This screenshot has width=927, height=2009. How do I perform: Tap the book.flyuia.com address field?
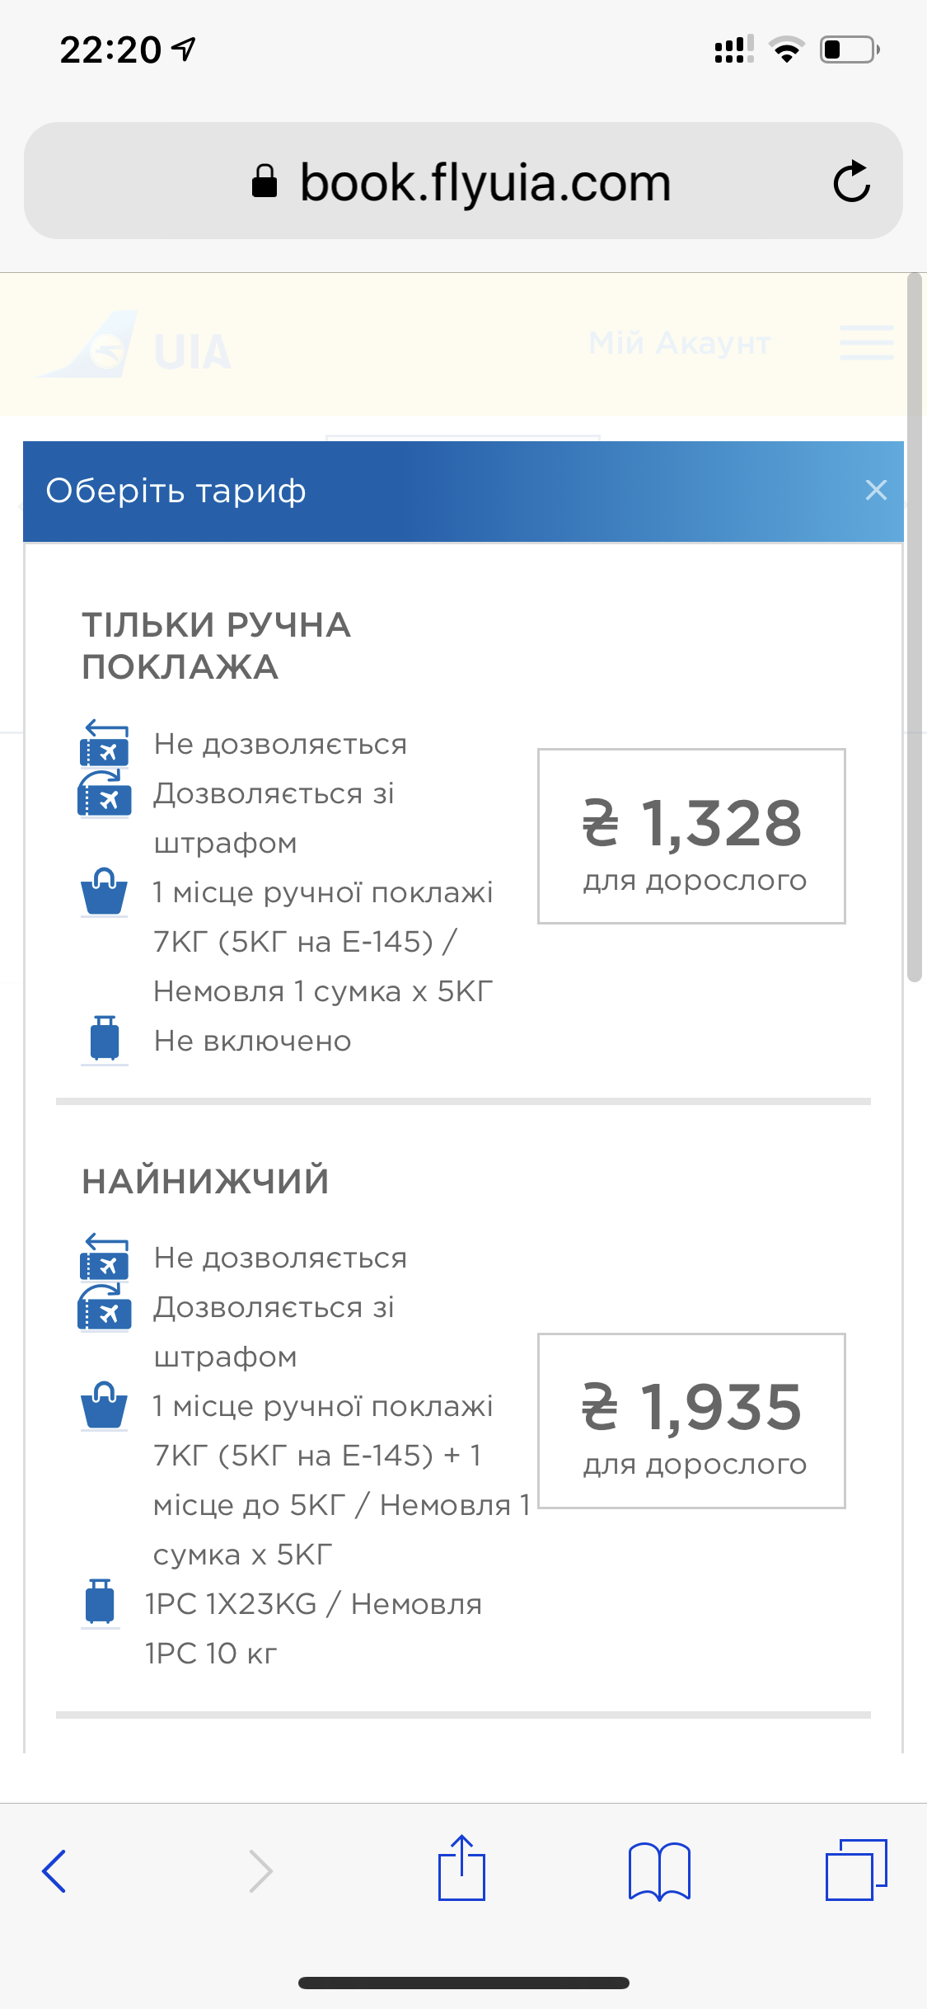[461, 181]
